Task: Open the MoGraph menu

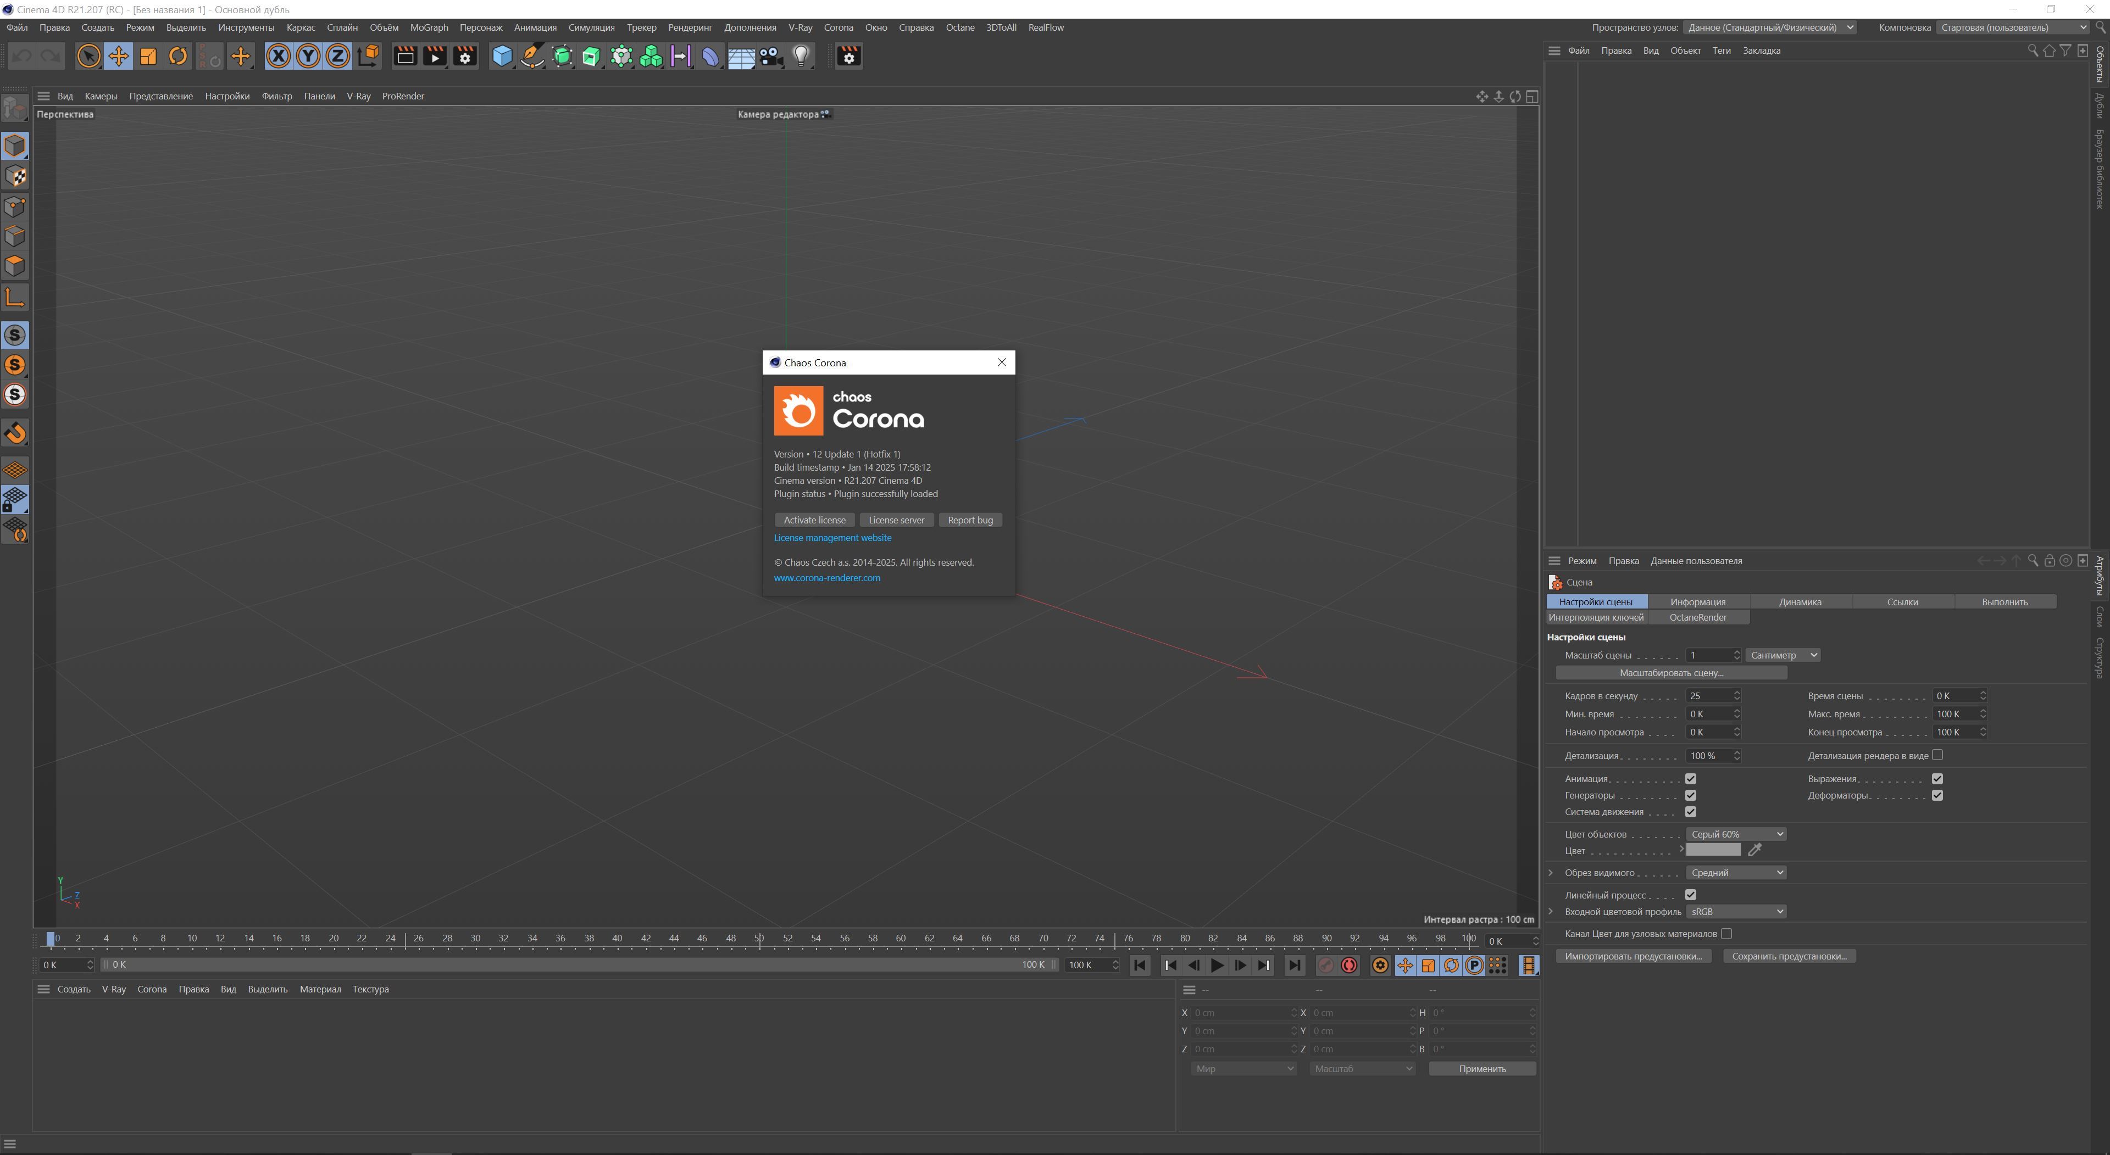Action: [429, 27]
